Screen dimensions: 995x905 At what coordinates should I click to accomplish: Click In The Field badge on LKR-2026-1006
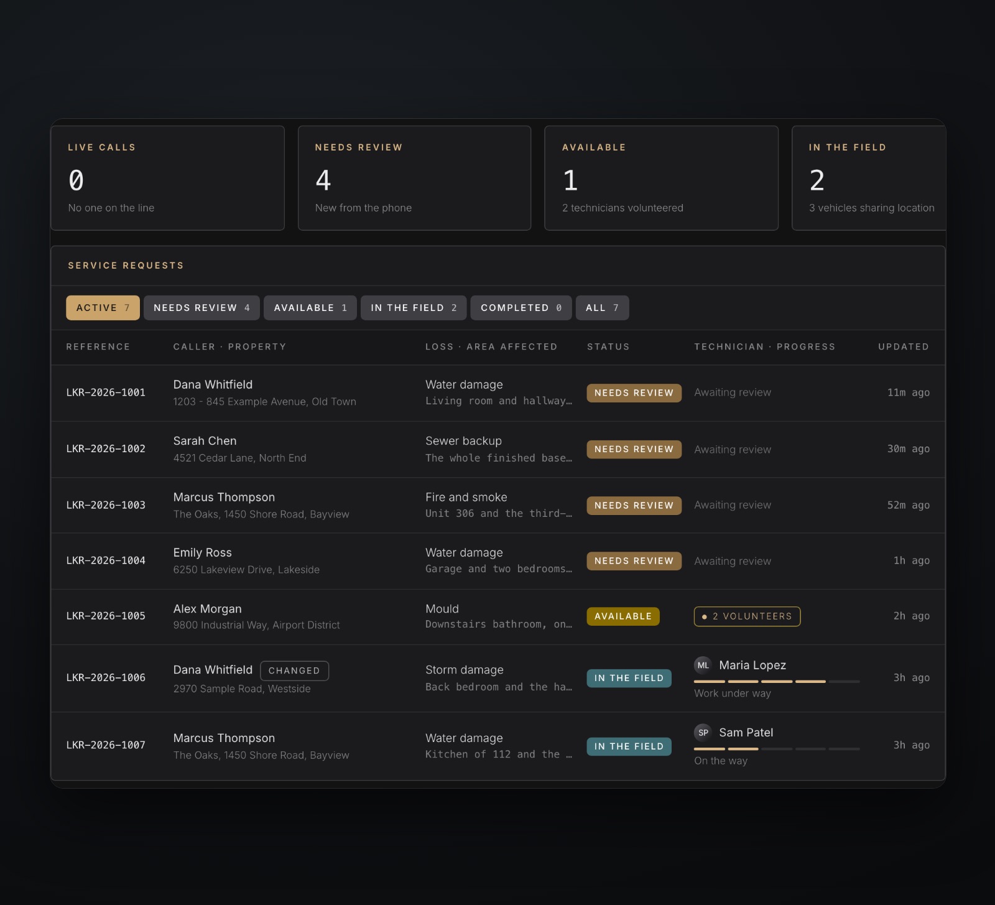629,678
